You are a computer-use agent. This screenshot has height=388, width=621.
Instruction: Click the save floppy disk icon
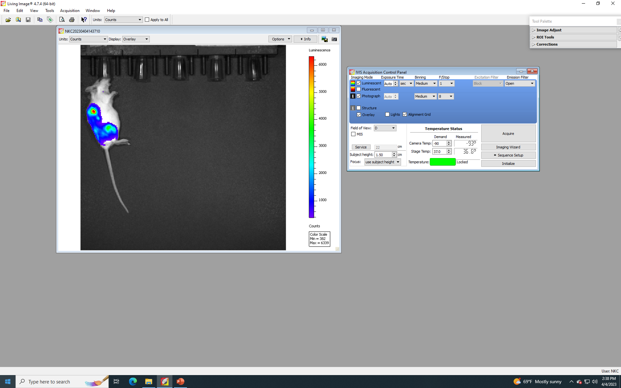pyautogui.click(x=28, y=20)
